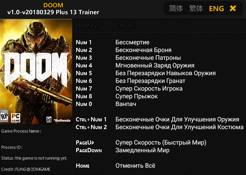Image resolution: width=246 pixels, height=175 pixels.
Task: Toggle the Бесконечная Броня cheat
Action: (x=143, y=50)
